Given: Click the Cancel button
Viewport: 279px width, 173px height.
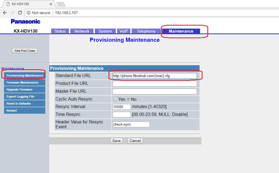Looking at the screenshot, I should click(x=135, y=141).
